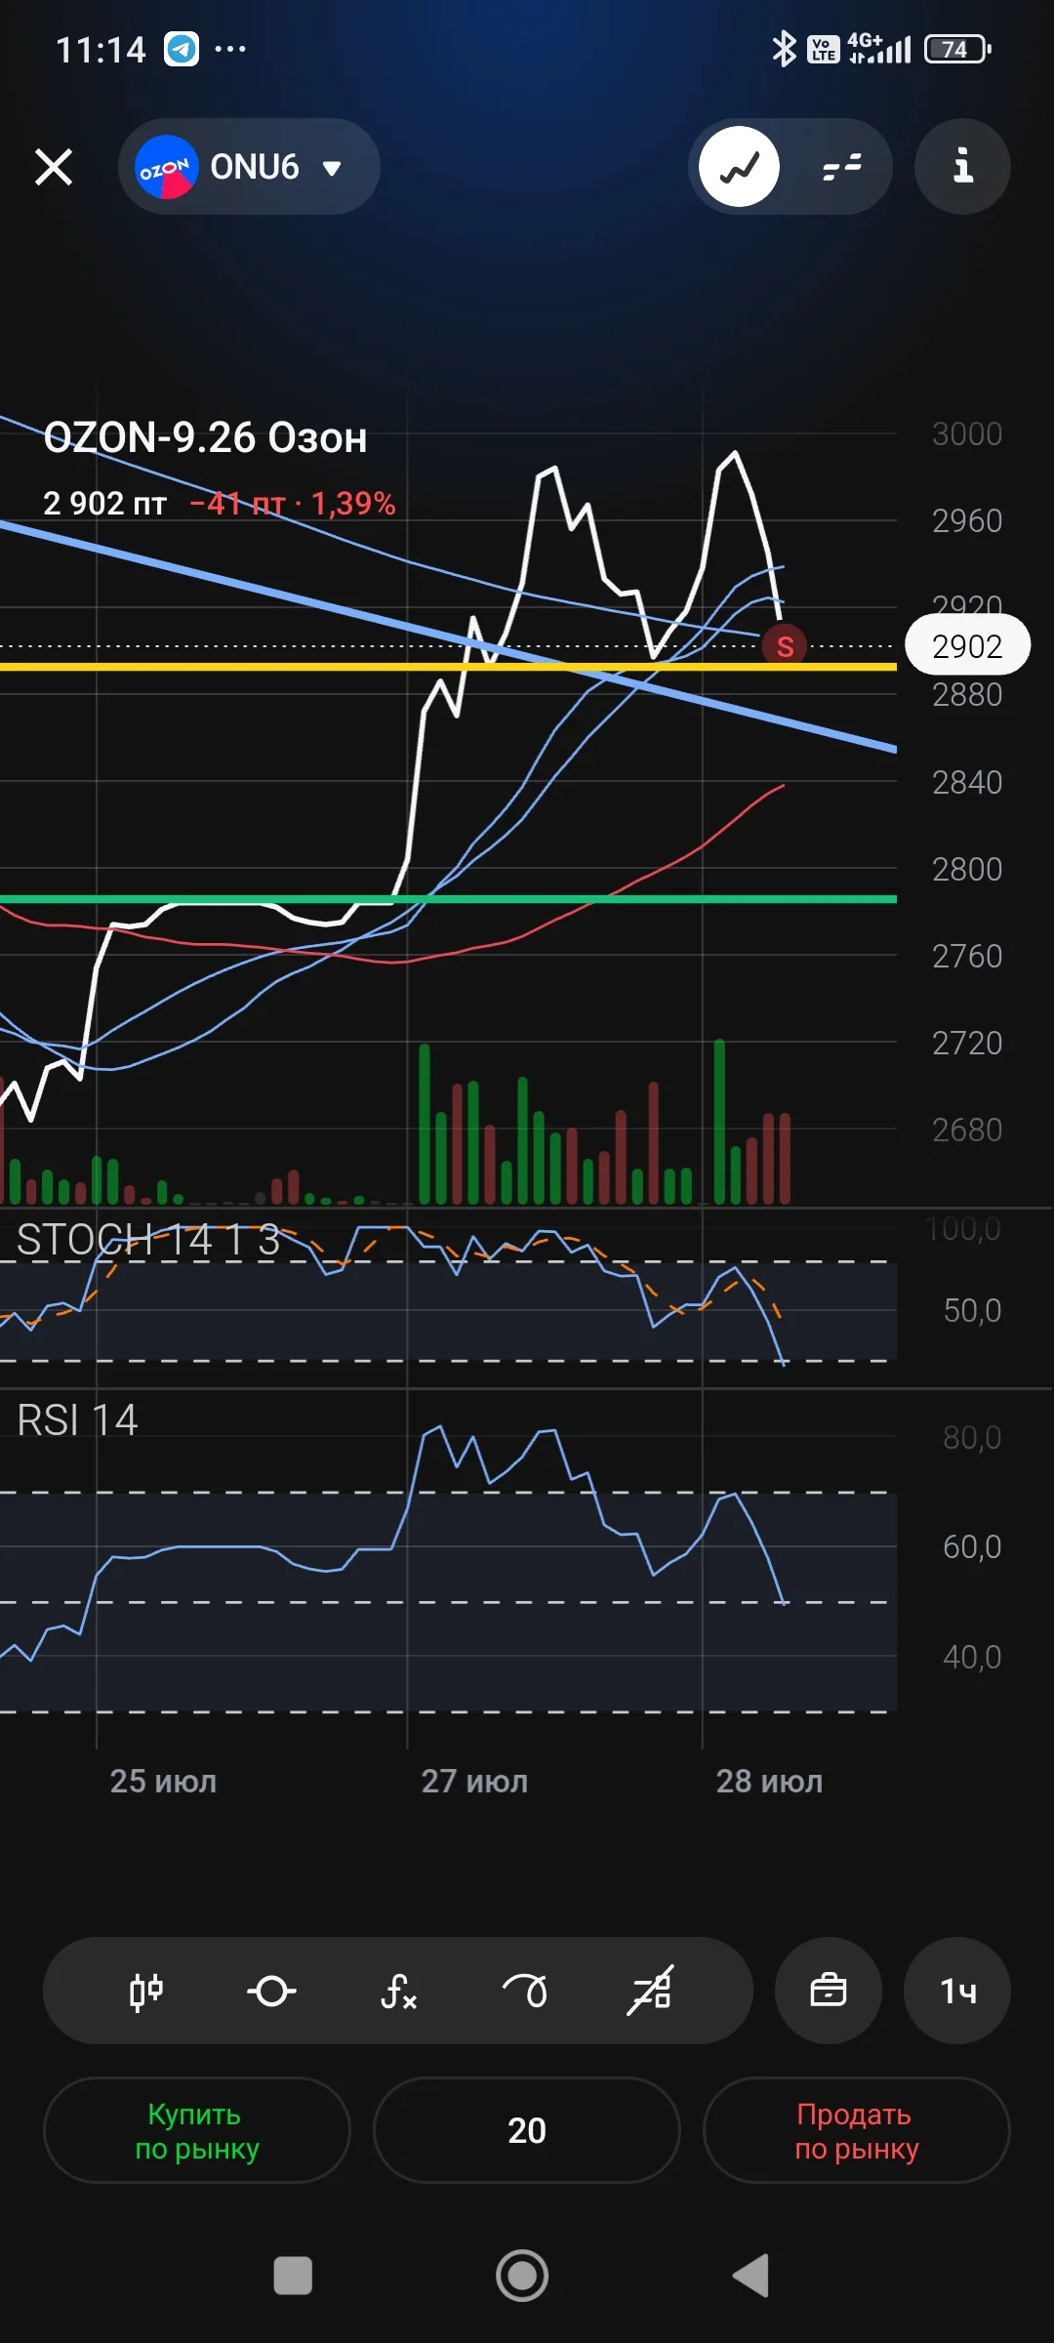1054x2343 pixels.
Task: Open the chart type candlestick icon
Action: [x=146, y=1991]
